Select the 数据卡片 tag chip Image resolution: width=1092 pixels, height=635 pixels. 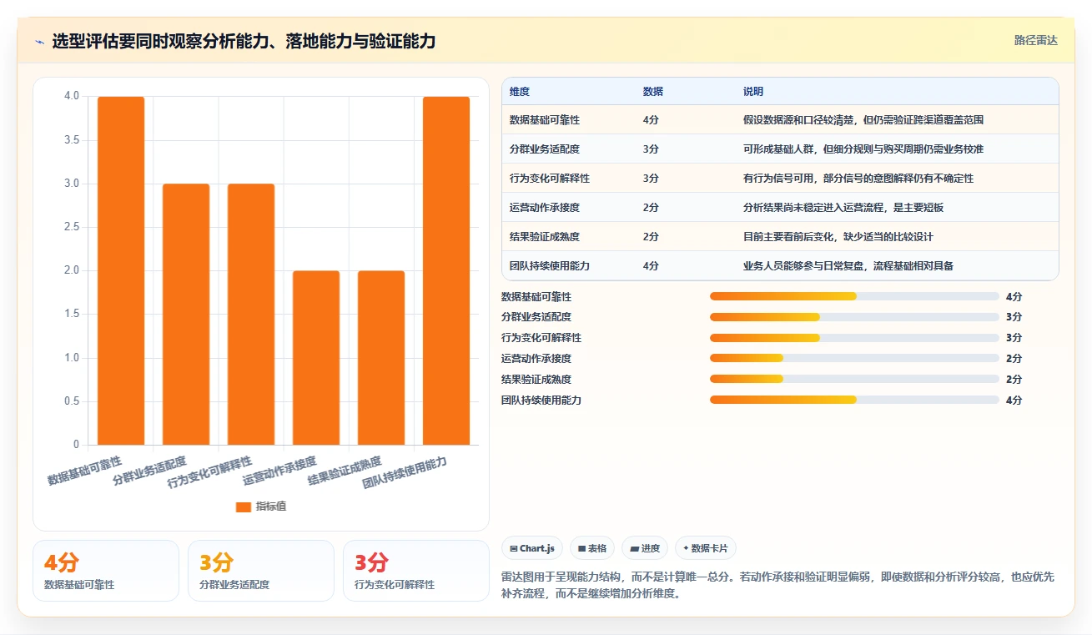[x=706, y=548]
